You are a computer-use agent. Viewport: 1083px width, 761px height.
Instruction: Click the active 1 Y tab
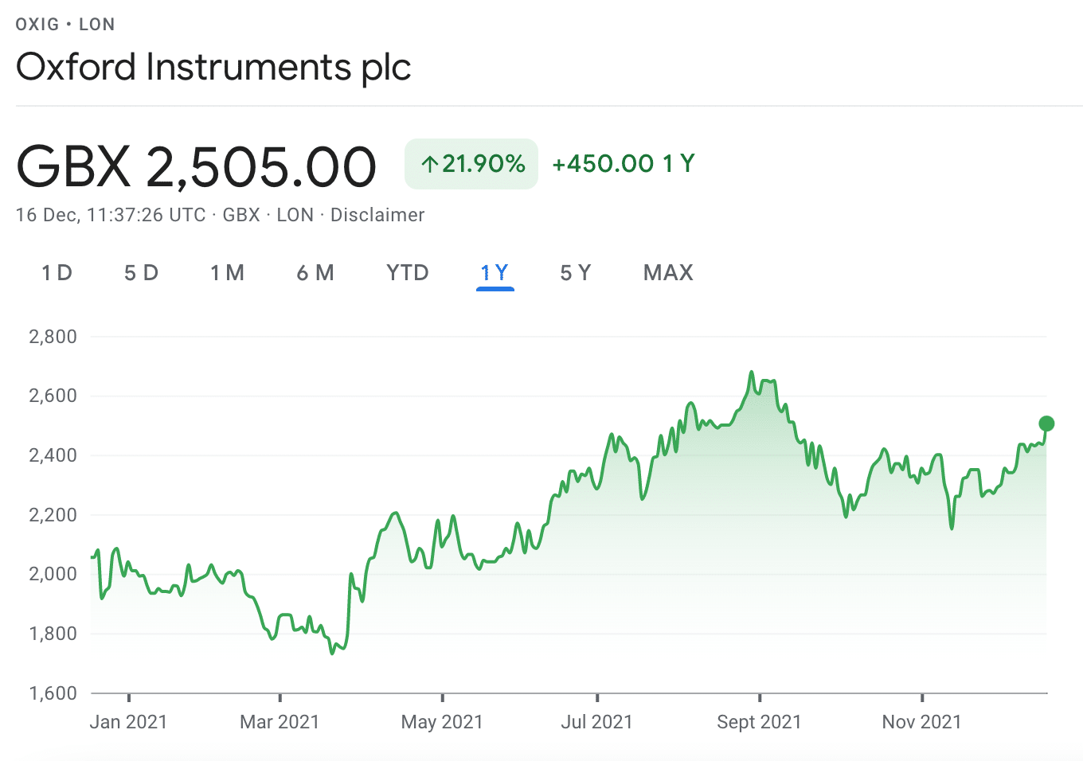click(x=495, y=273)
